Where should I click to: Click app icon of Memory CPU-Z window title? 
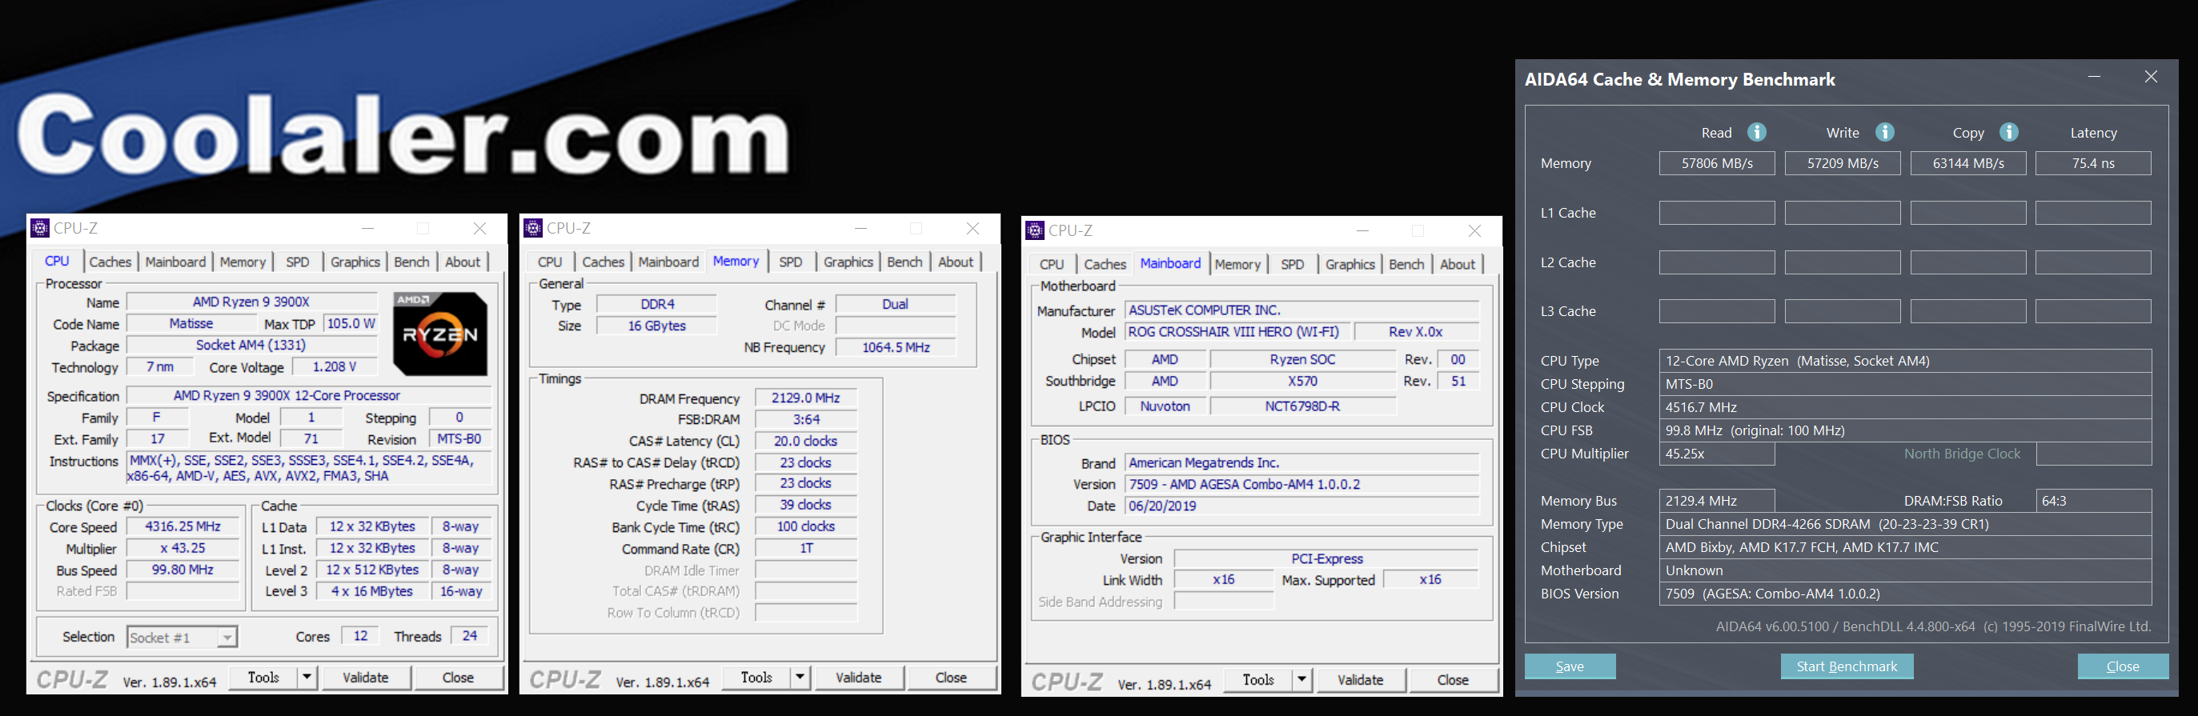[x=533, y=229]
